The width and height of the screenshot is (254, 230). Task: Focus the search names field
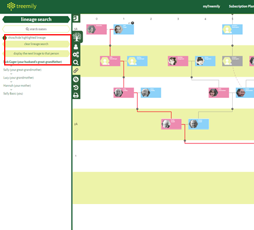coord(36,29)
